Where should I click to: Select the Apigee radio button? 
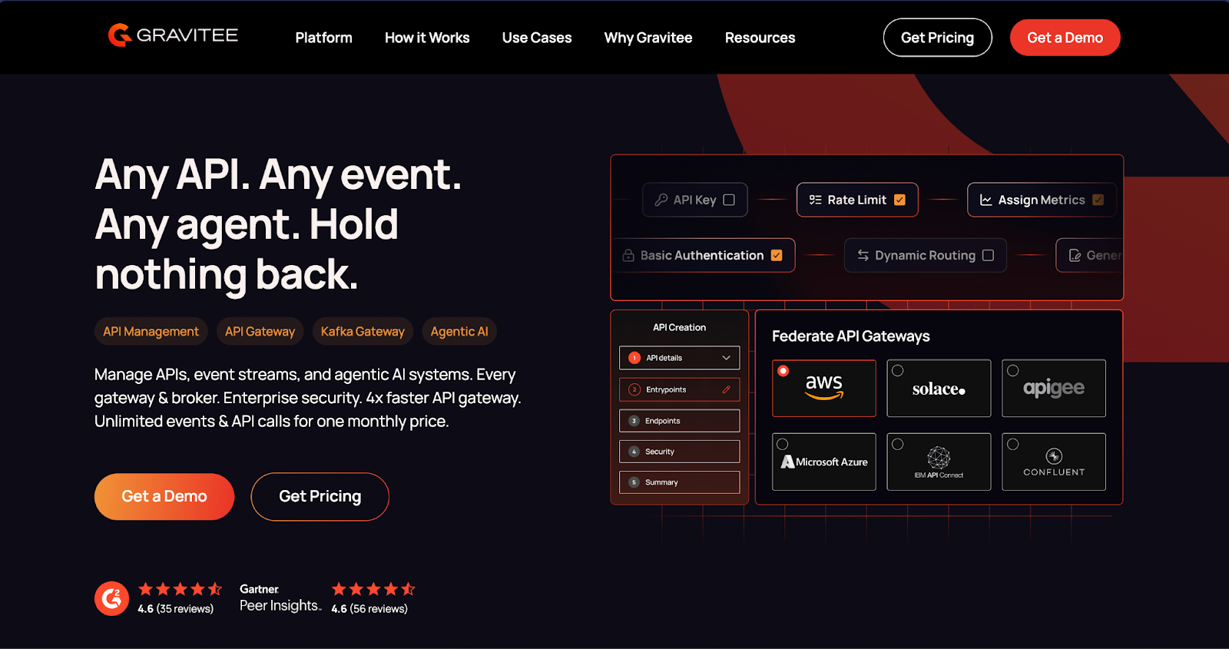[1012, 370]
